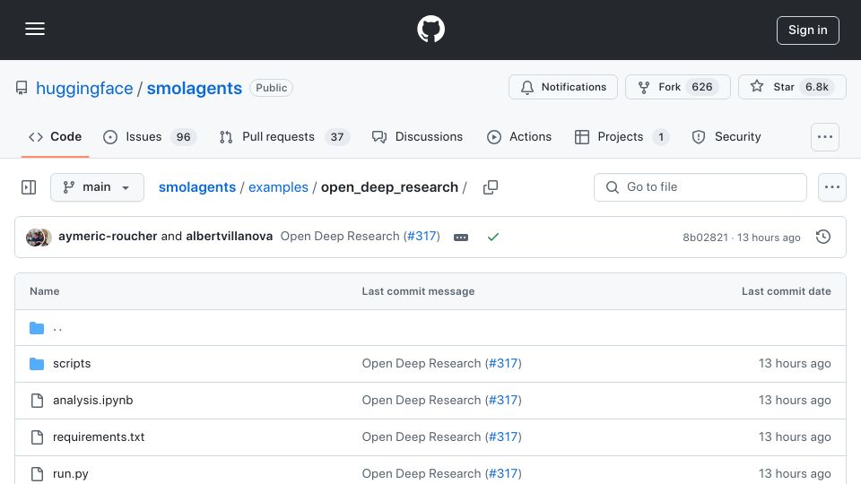This screenshot has width=861, height=484.
Task: Open #317 link in run.py row
Action: click(x=503, y=473)
